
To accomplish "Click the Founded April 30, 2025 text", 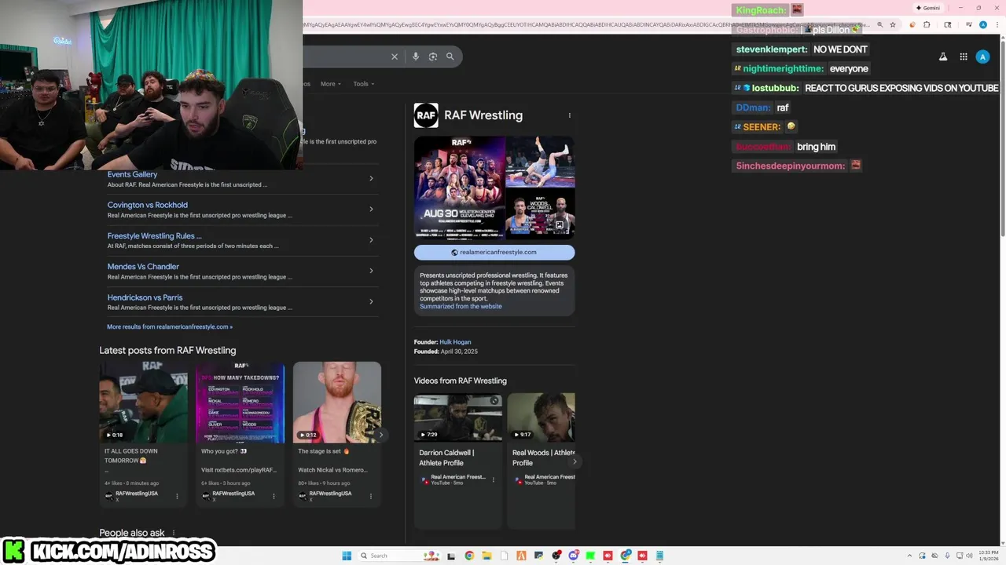I will 446,352.
